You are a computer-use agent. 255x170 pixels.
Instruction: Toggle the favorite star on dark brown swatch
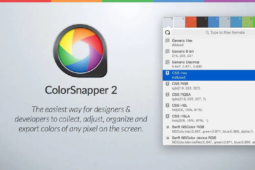(x=206, y=19)
